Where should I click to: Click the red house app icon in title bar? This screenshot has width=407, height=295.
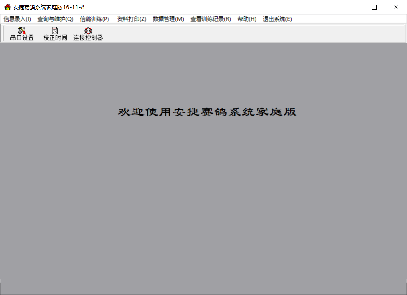point(7,7)
